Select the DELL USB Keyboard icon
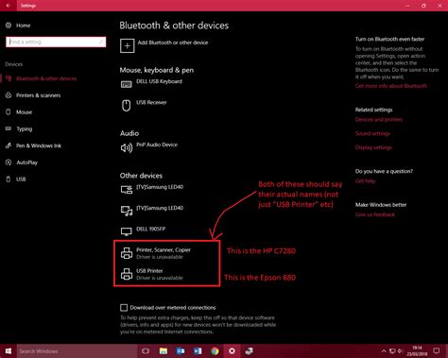Screen dimensions: 448x358 click(127, 84)
